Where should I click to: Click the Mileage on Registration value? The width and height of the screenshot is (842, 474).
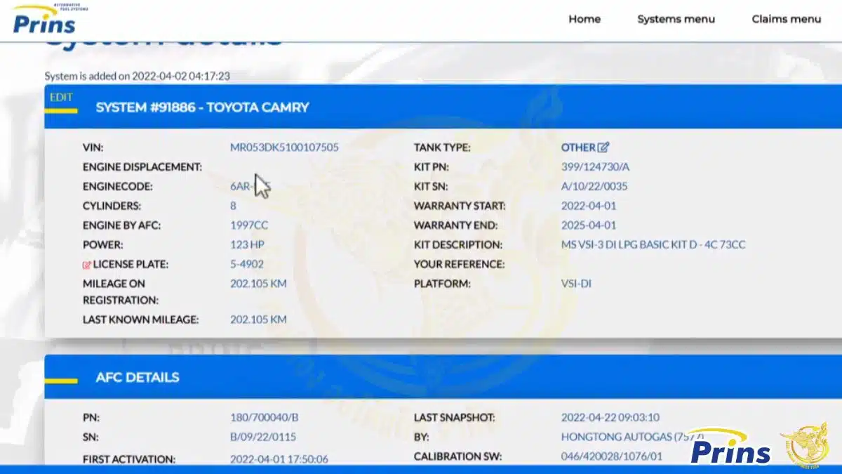258,284
